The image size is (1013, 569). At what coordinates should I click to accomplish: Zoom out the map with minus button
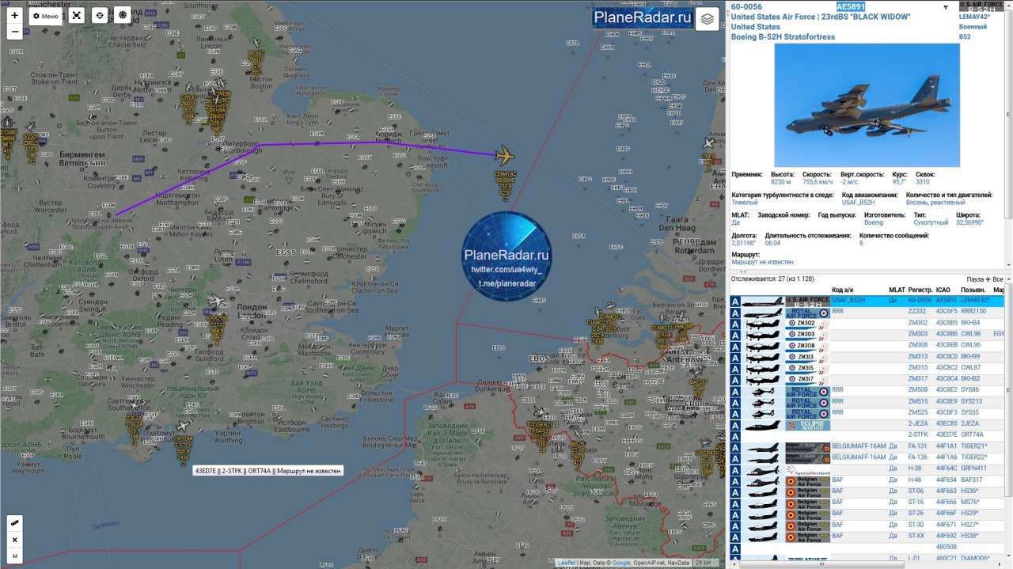[x=15, y=32]
